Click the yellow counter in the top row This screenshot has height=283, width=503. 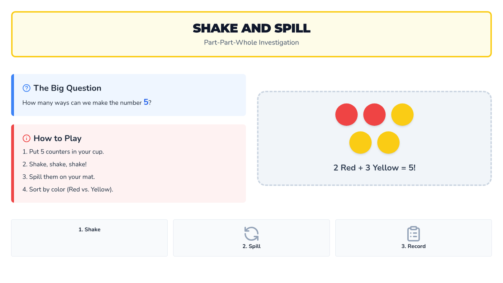[402, 114]
